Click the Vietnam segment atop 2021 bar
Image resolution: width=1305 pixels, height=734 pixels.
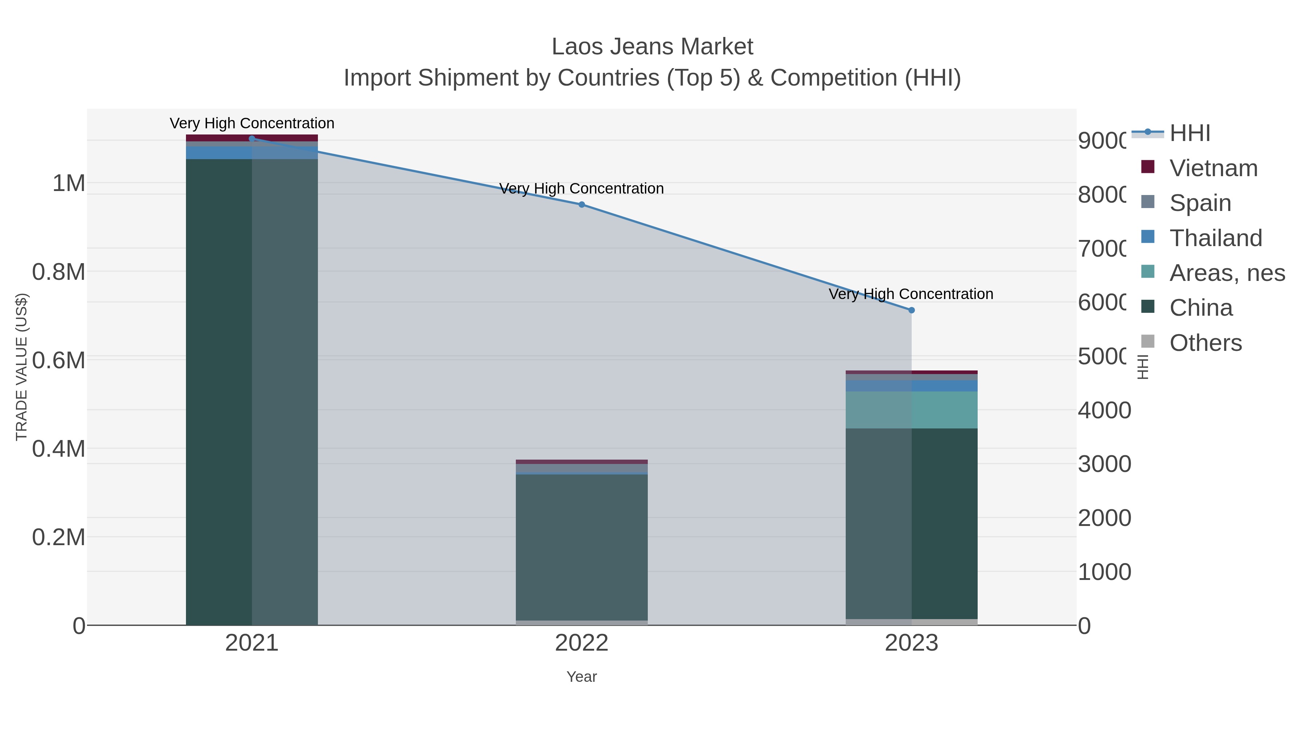coord(252,138)
